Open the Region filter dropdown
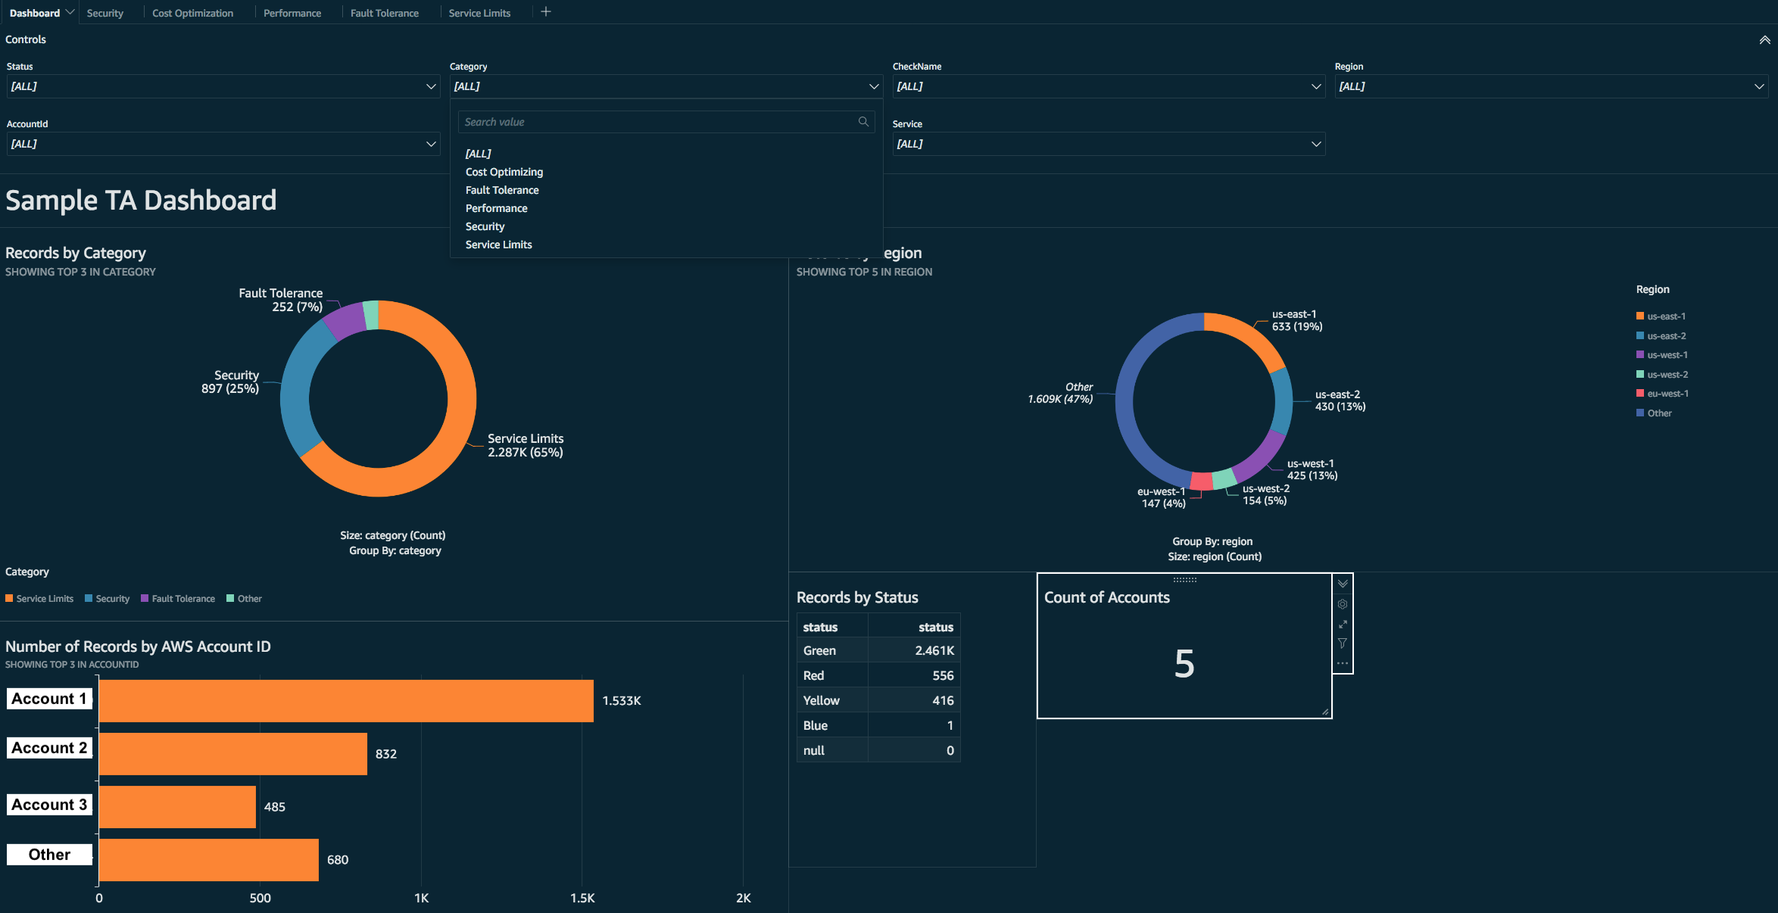 [x=1550, y=86]
